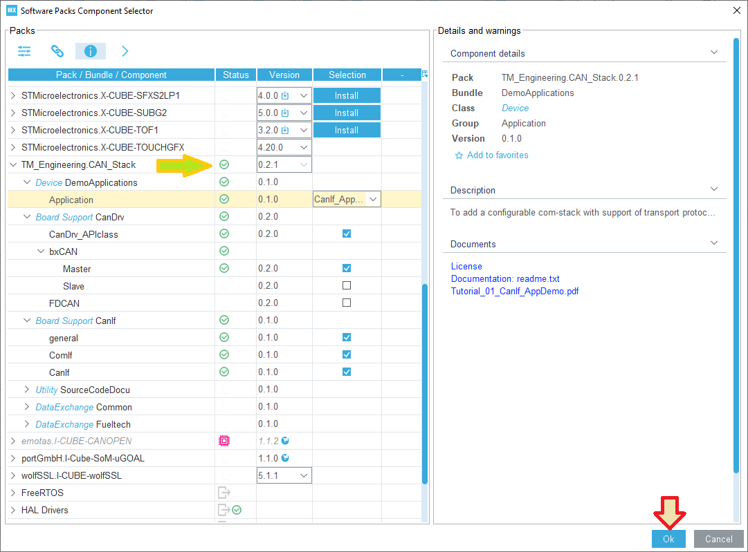The width and height of the screenshot is (748, 552).
Task: Click the Cancel button
Action: pos(718,539)
